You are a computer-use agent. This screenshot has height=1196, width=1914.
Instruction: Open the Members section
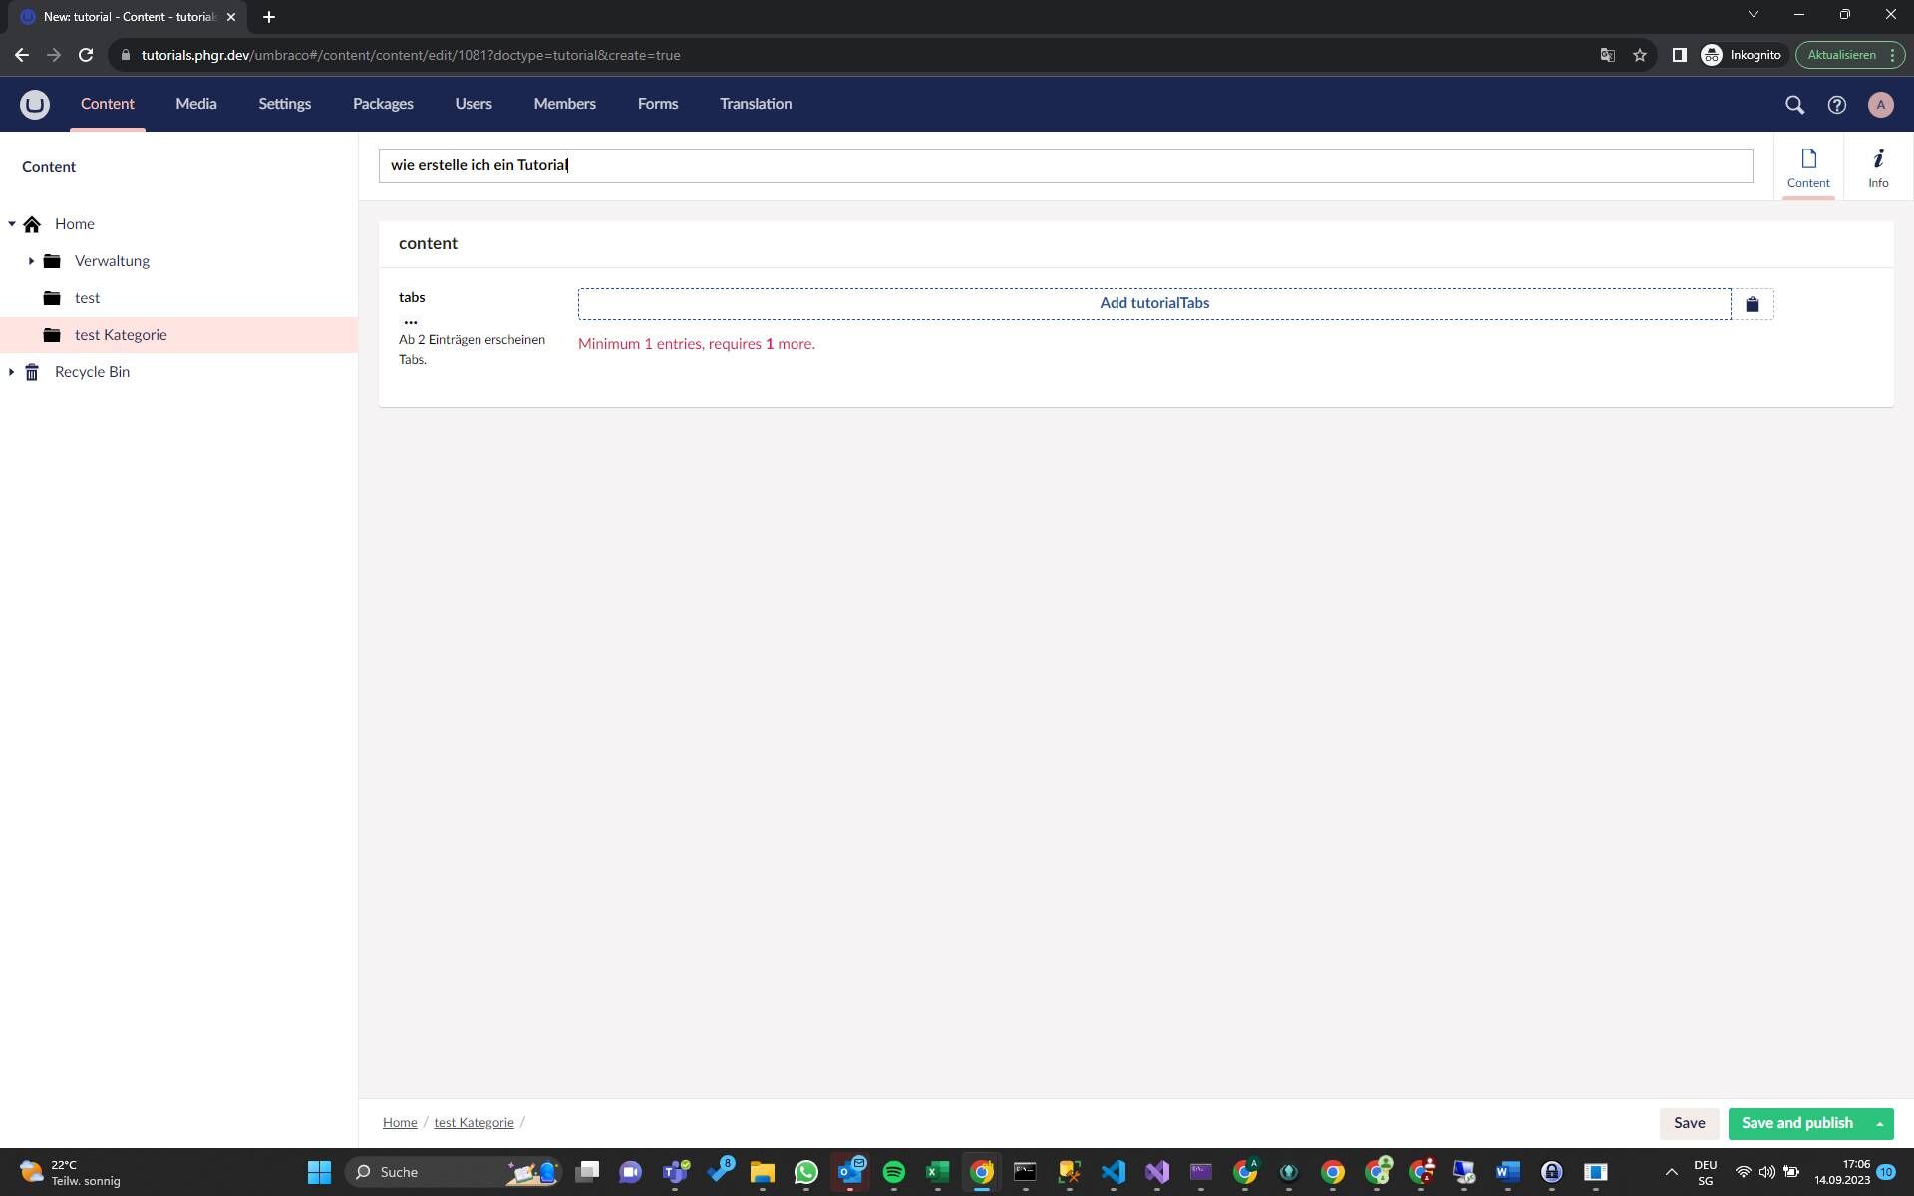564,104
